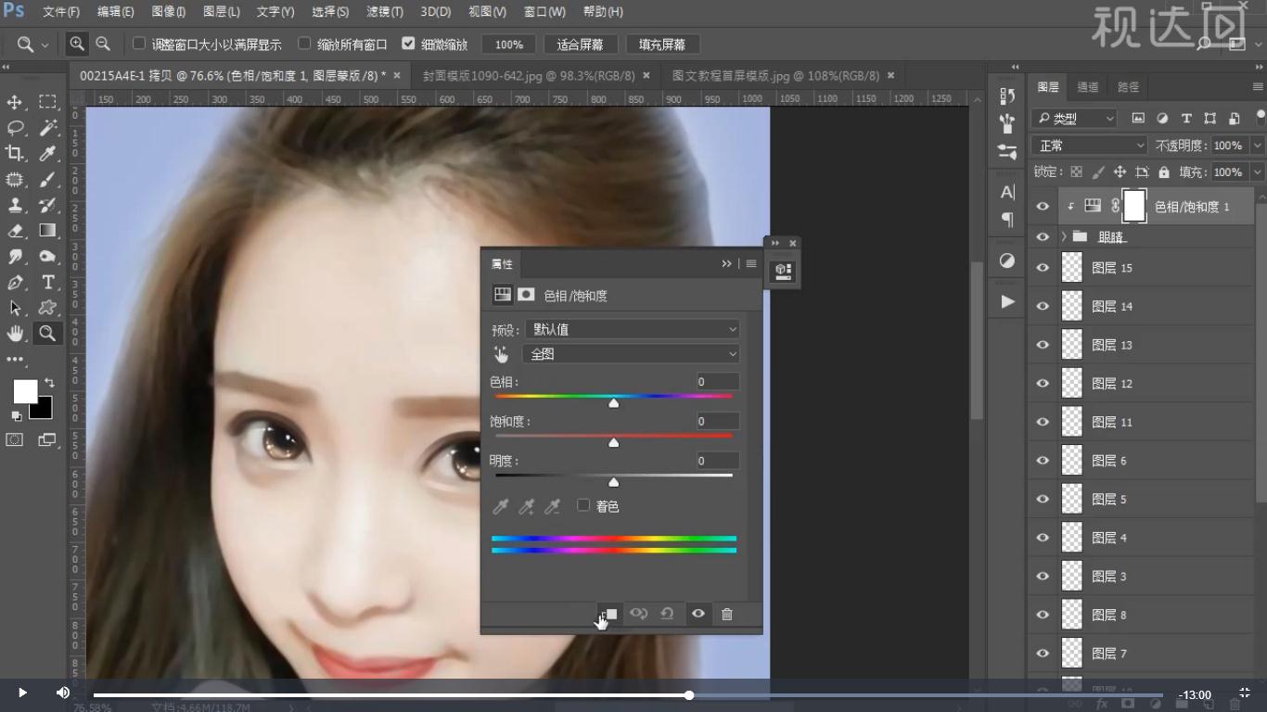Viewport: 1267px width, 712px height.
Task: Hide the Hue/Saturation 1 layer
Action: [x=1043, y=207]
